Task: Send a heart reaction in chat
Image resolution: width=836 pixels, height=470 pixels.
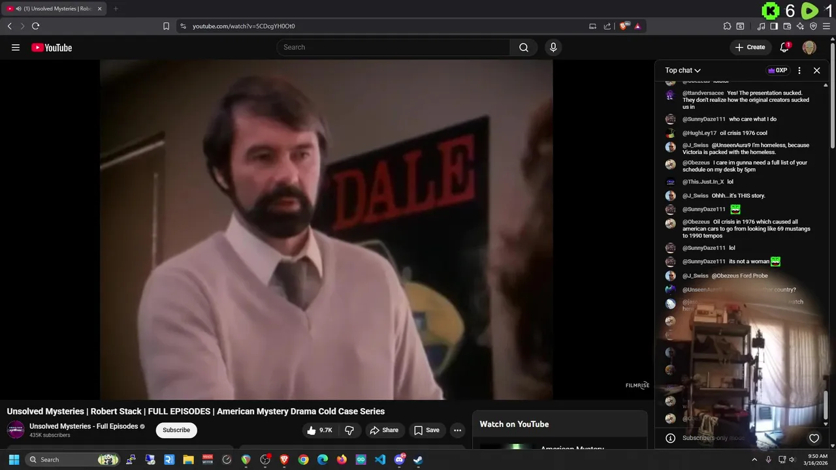Action: click(x=814, y=438)
